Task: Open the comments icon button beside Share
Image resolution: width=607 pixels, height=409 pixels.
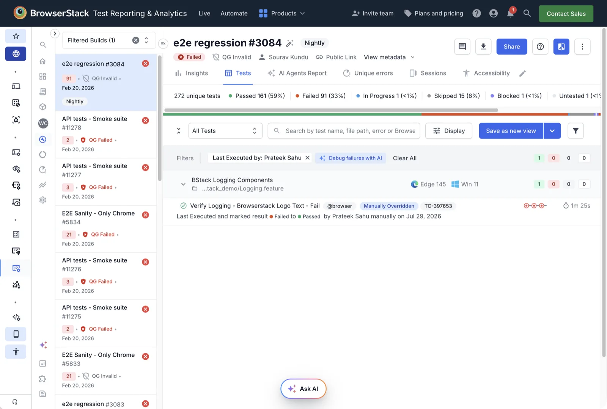Action: click(x=462, y=47)
